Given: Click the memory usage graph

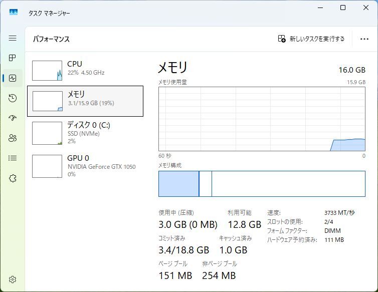Looking at the screenshot, I should [x=262, y=119].
